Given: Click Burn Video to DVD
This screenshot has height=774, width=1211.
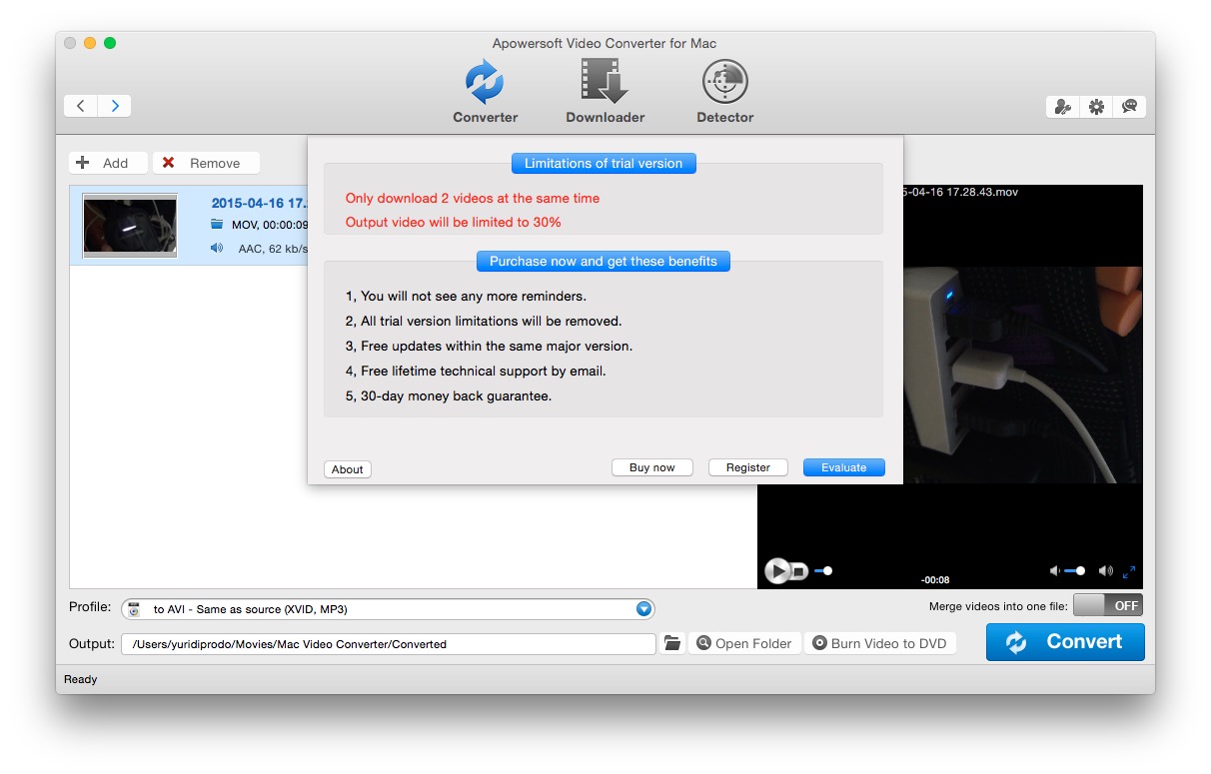Looking at the screenshot, I should (x=879, y=643).
